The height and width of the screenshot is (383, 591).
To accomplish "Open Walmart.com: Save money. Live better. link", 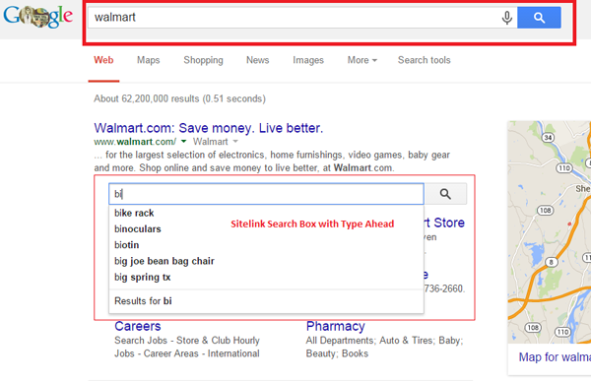I will click(209, 128).
